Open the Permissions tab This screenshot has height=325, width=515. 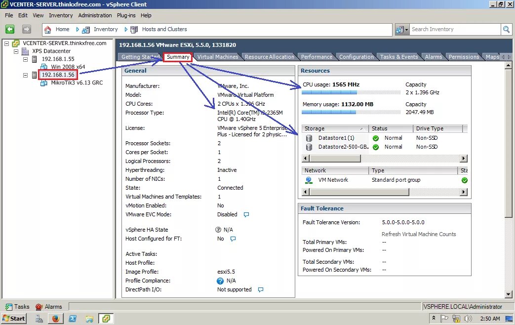[464, 57]
